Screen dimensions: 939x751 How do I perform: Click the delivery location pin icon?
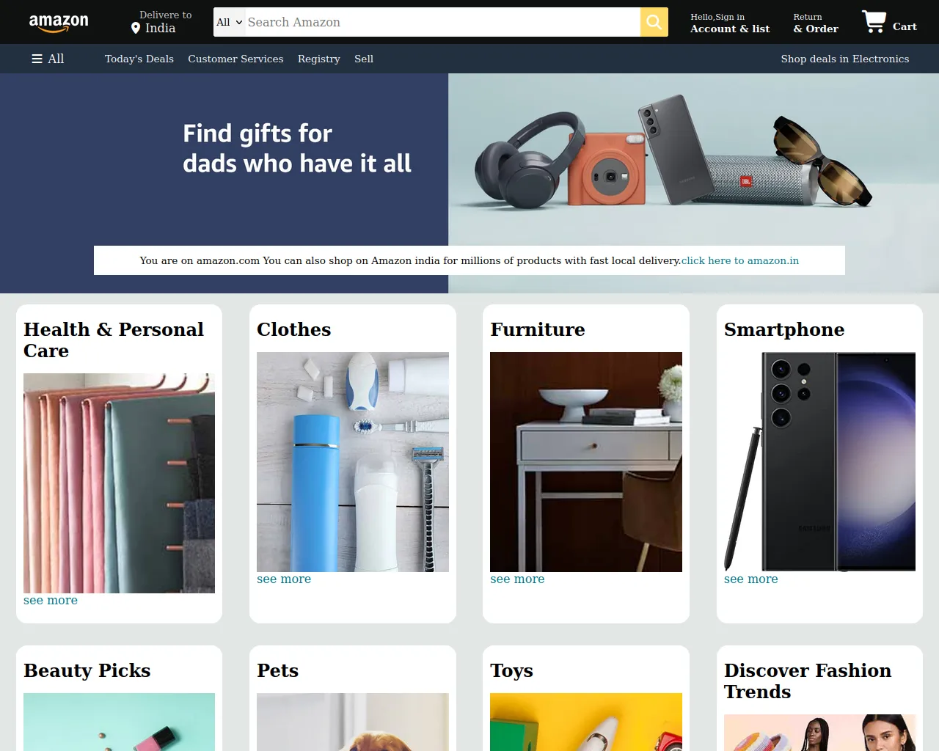136,28
